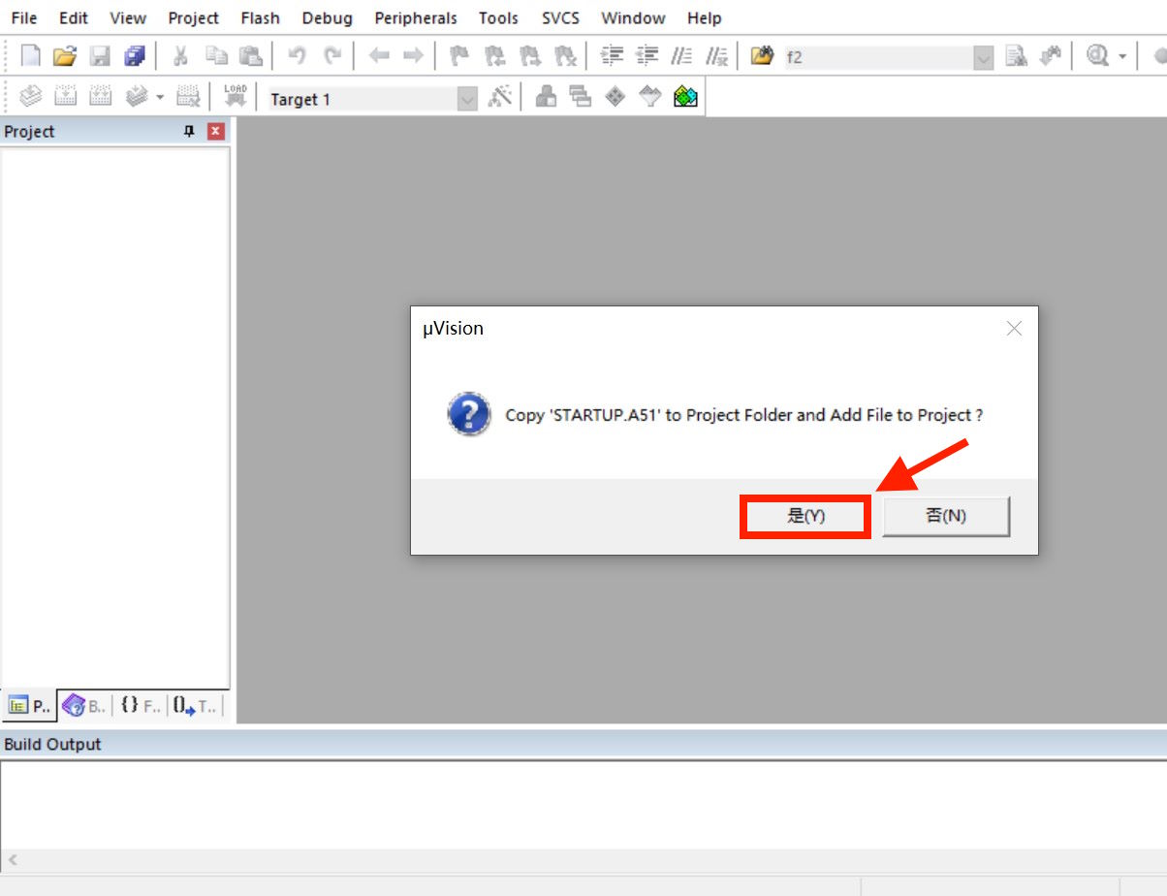Copy selection using the toolbar icon

click(x=216, y=56)
